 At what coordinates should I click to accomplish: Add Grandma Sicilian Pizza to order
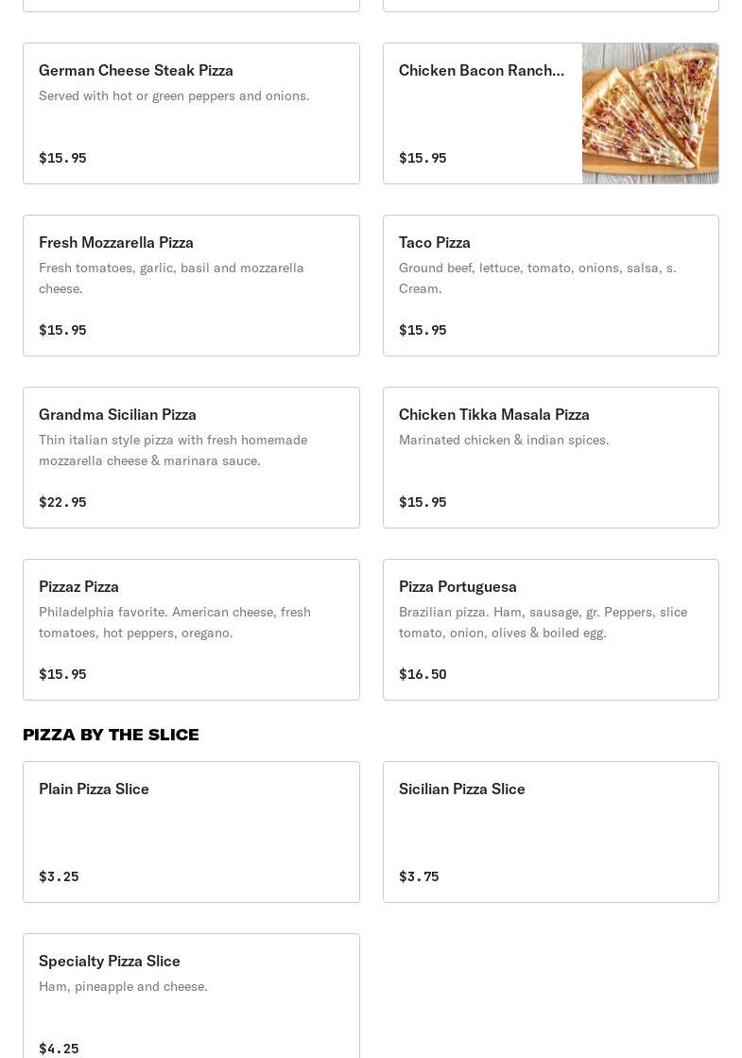[191, 458]
